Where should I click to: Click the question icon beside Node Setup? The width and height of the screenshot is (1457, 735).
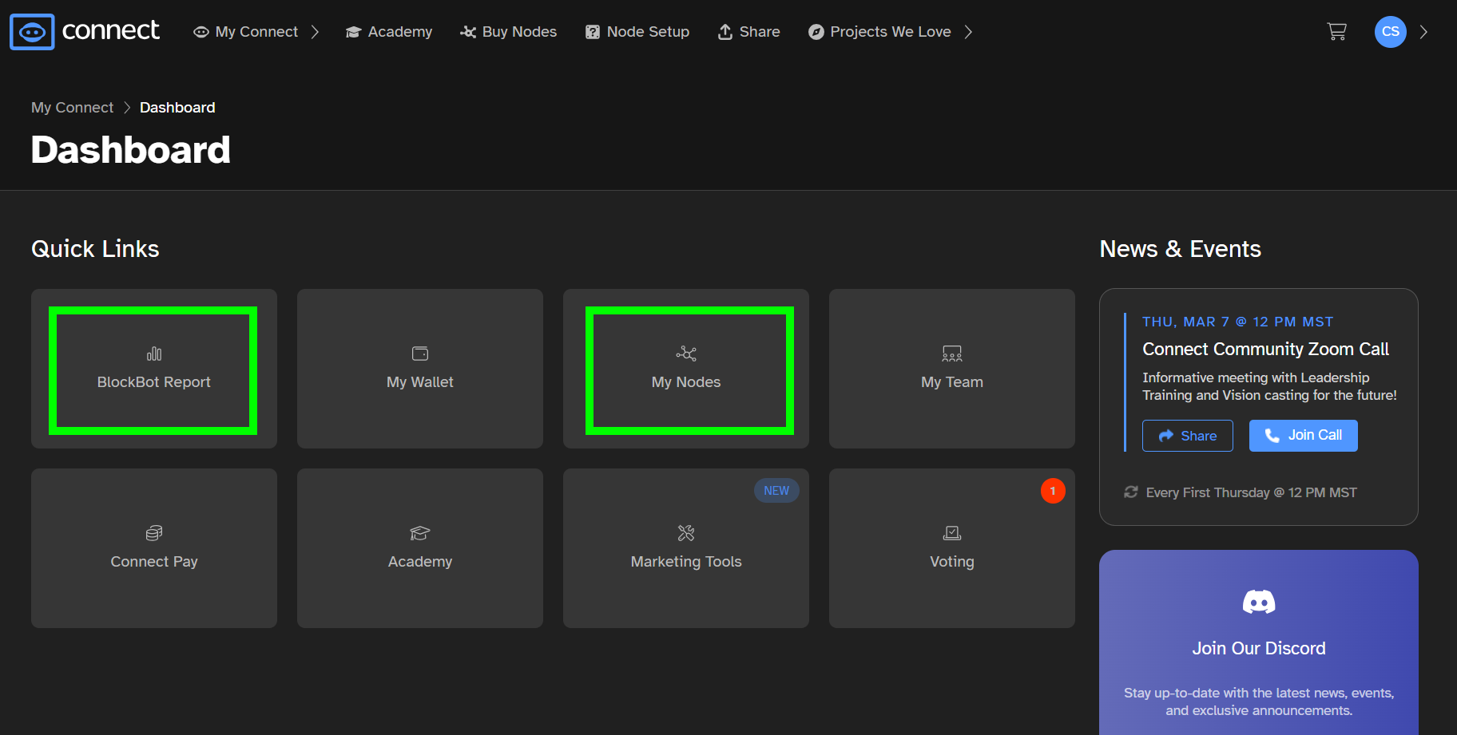coord(593,32)
